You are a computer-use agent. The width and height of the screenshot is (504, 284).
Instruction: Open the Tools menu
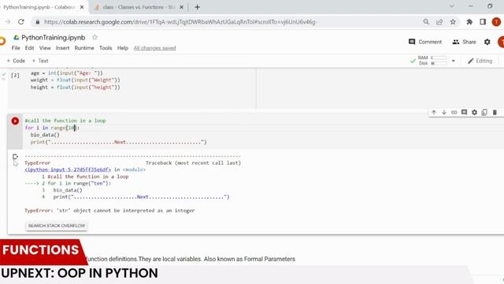106,48
